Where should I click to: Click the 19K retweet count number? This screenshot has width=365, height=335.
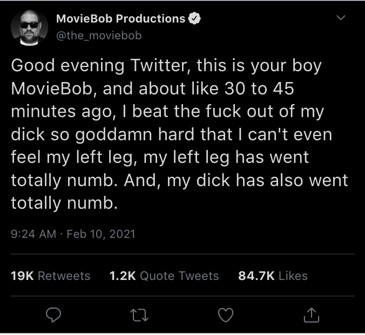coord(22,276)
